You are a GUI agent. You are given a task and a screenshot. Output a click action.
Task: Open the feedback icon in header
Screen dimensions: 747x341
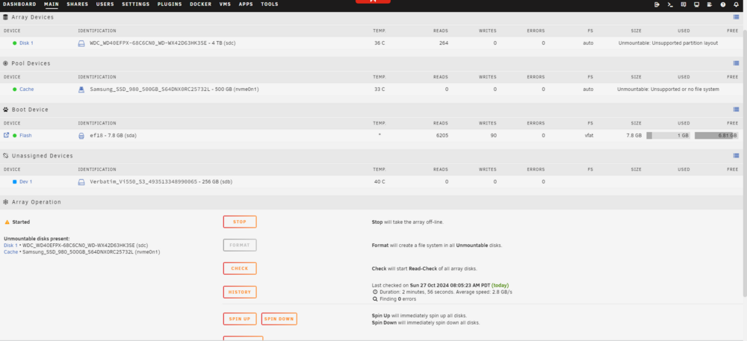[x=684, y=4]
